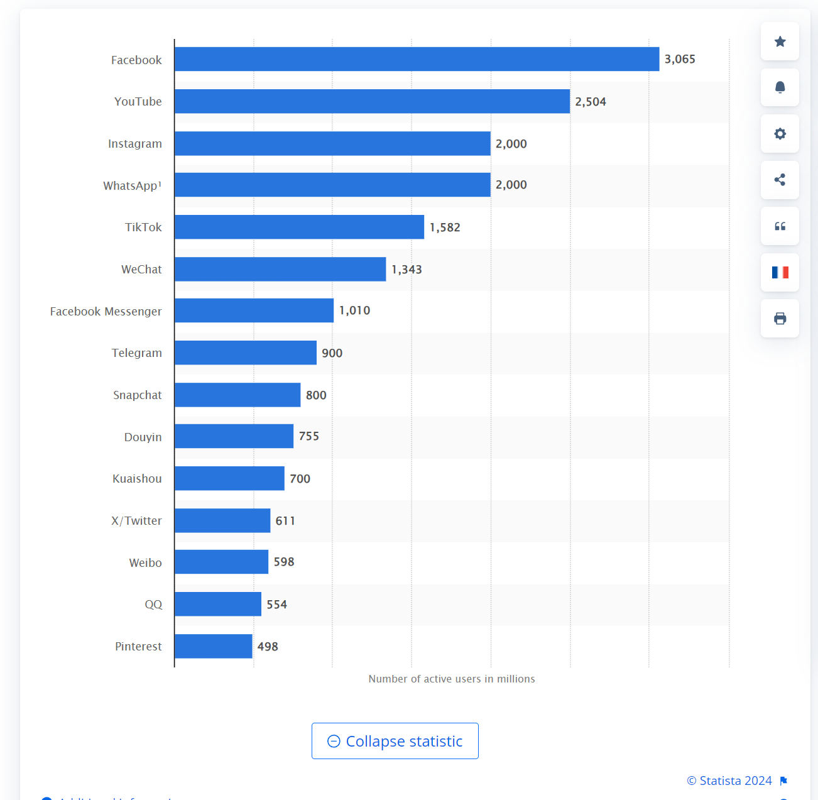The width and height of the screenshot is (818, 800).
Task: Switch language via French flag icon
Action: point(780,272)
